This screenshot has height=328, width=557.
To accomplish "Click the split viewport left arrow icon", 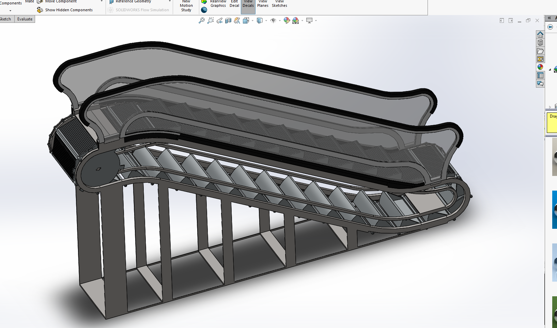I will pyautogui.click(x=502, y=20).
